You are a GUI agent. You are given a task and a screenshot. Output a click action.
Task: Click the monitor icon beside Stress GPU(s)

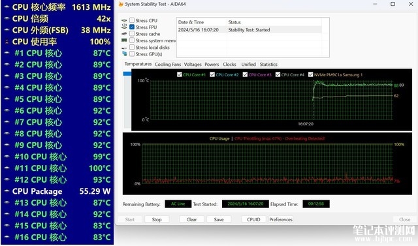coord(124,54)
